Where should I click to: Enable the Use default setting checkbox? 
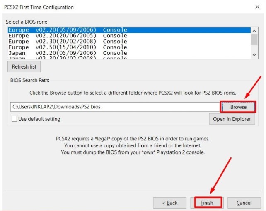click(x=15, y=119)
